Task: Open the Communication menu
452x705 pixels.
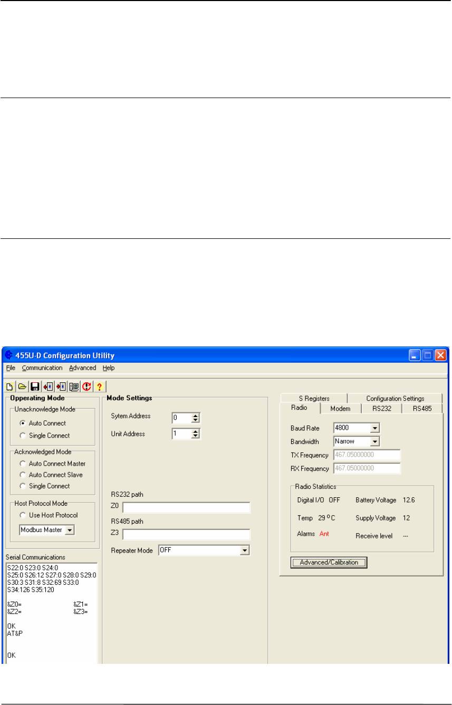Action: tap(42, 368)
